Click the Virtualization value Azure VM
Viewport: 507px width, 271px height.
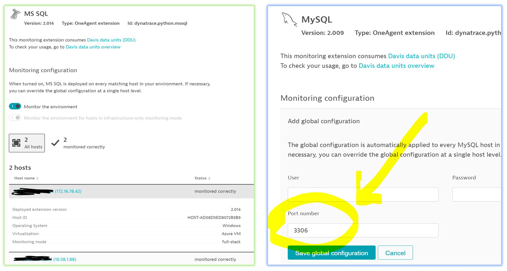point(231,234)
